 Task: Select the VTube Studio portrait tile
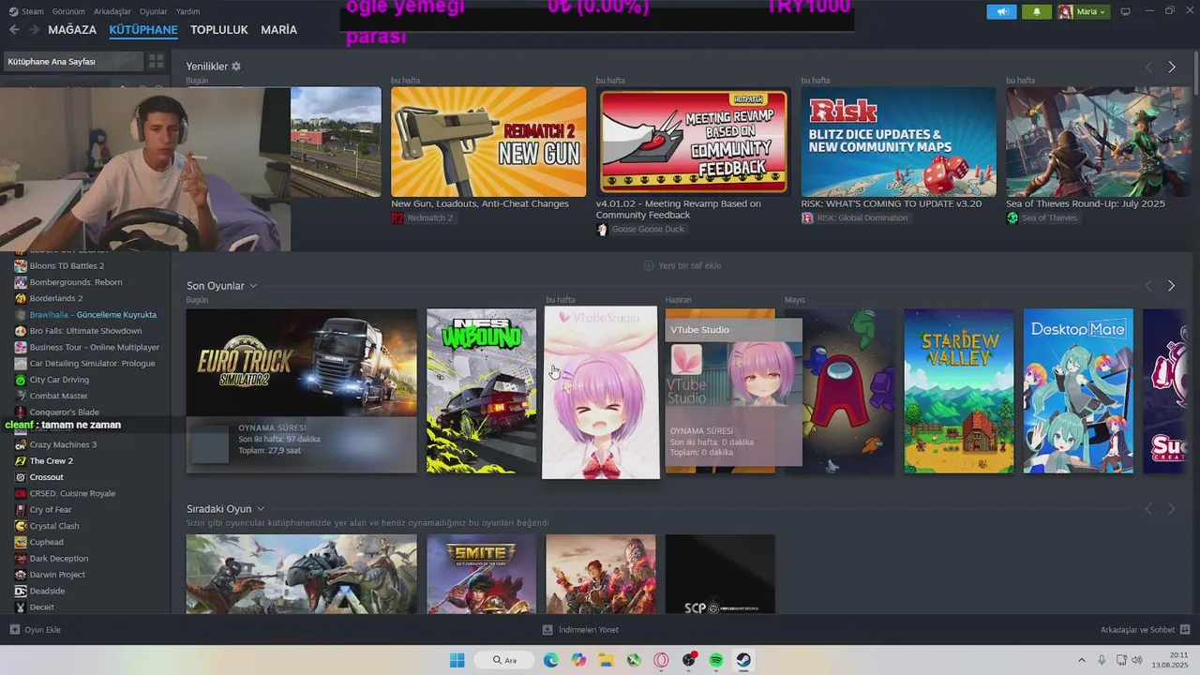click(x=601, y=393)
